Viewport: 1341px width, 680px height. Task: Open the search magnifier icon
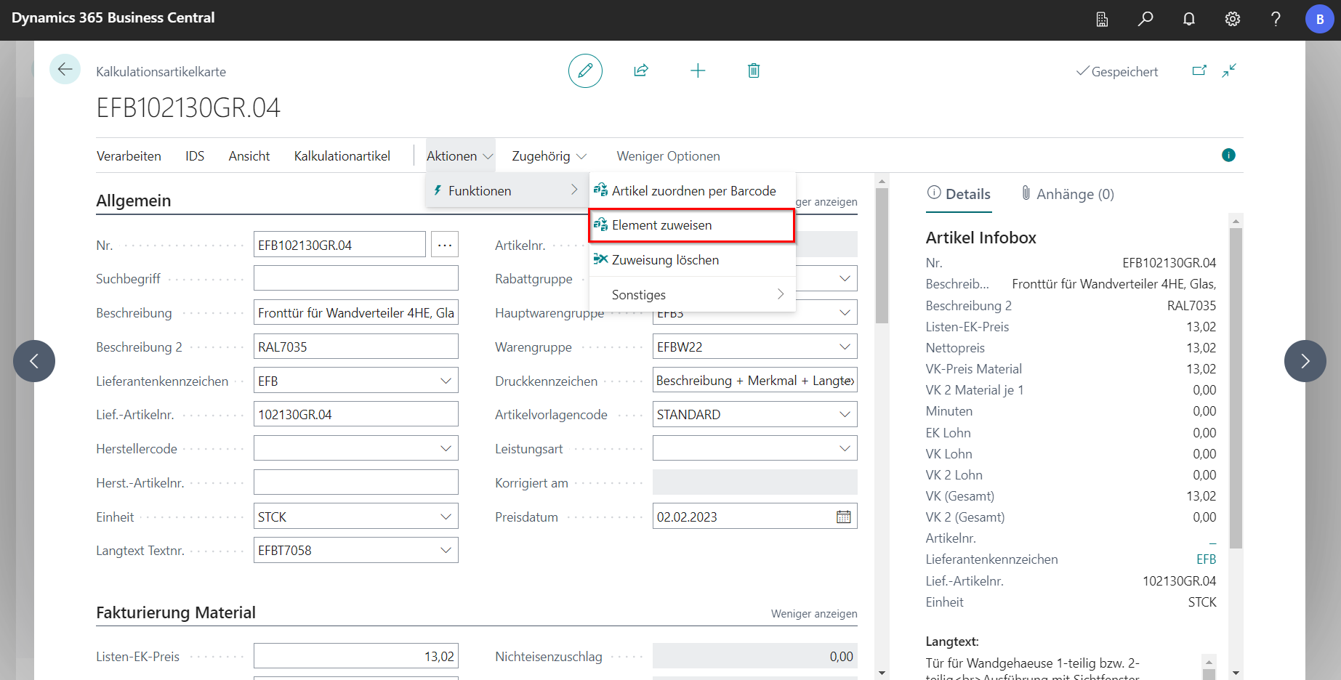click(x=1145, y=19)
